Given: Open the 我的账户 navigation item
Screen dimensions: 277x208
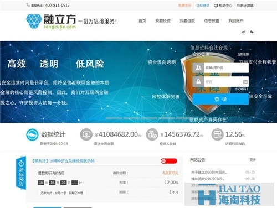Looking at the screenshot, I should 236,21.
